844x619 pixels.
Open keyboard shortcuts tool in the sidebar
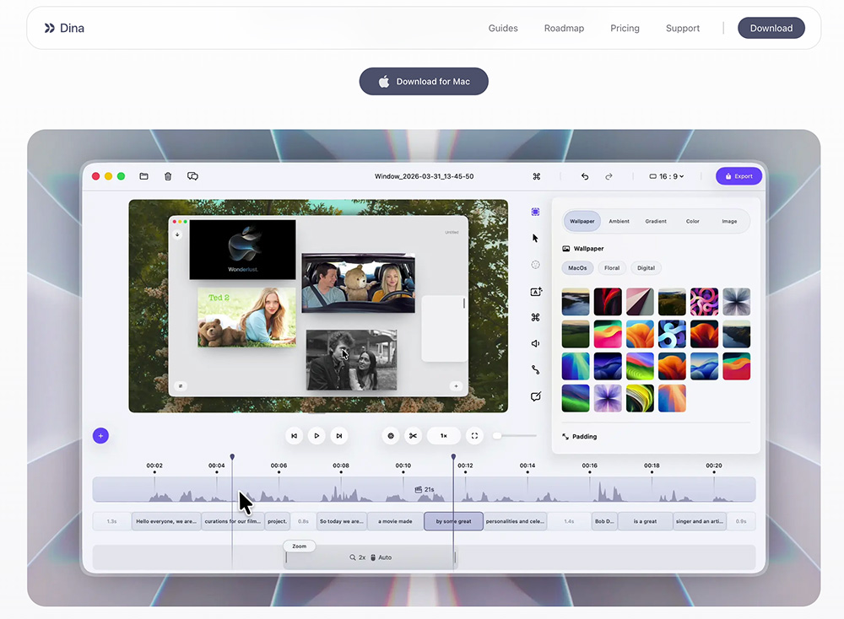tap(536, 318)
